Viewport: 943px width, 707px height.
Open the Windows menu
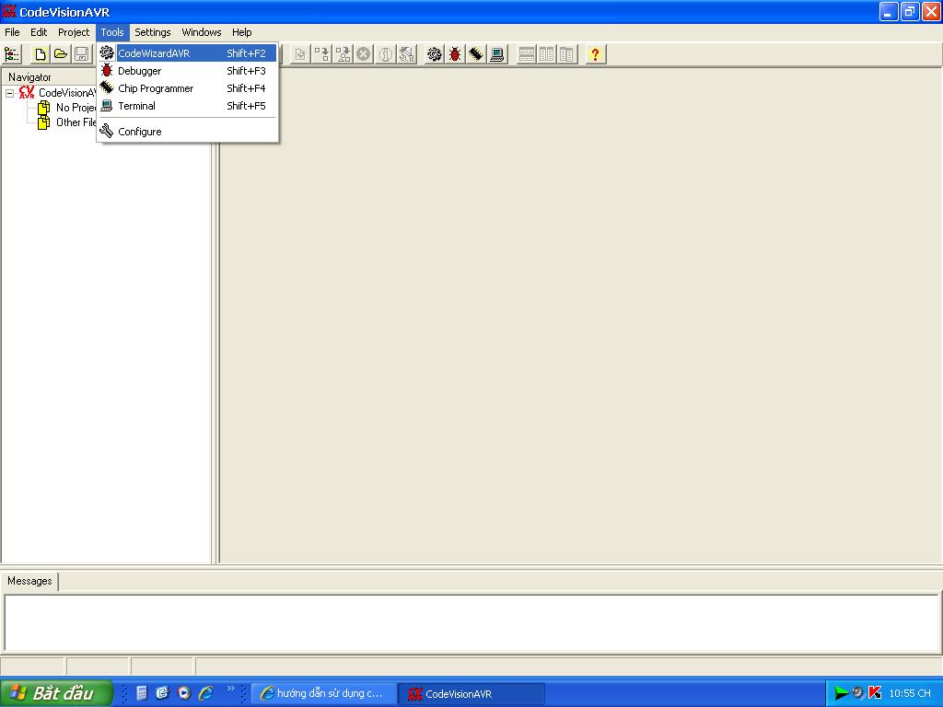pyautogui.click(x=202, y=32)
